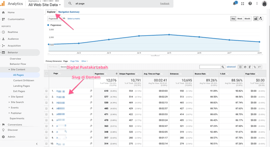Switch to line chart view icon
The width and height of the screenshot is (270, 147).
256,18
